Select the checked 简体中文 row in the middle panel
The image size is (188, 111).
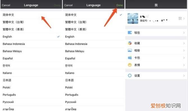pyautogui.click(x=94, y=15)
